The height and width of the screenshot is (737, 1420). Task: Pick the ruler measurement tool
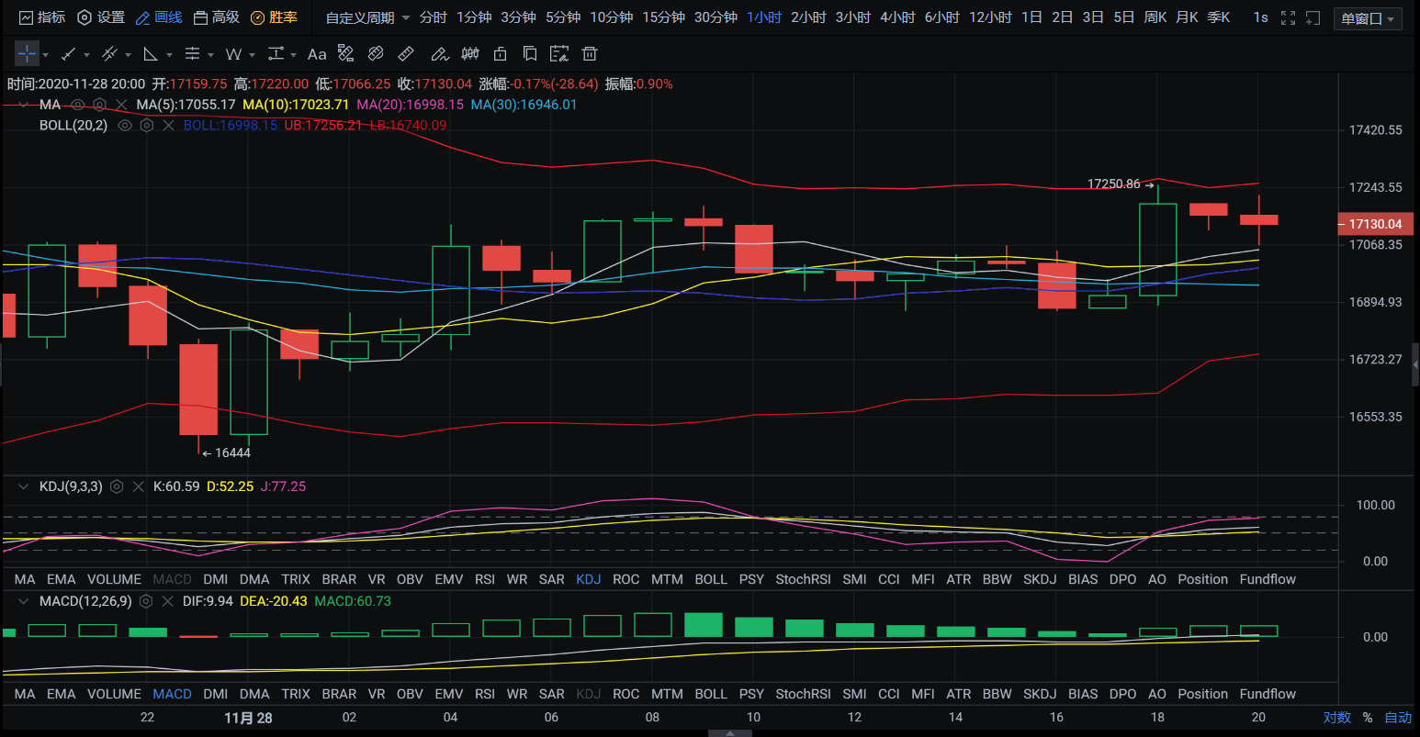(406, 54)
